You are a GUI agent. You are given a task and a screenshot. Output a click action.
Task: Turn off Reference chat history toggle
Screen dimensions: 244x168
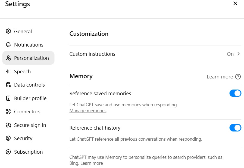[235, 128]
